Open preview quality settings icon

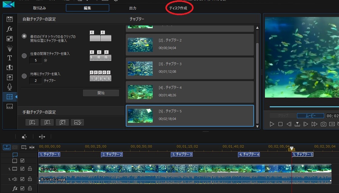coord(332,124)
